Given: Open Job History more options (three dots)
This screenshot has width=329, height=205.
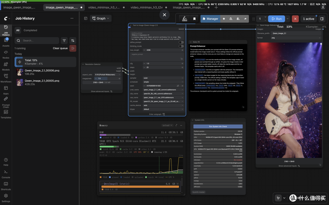Looking at the screenshot, I should 72,19.
